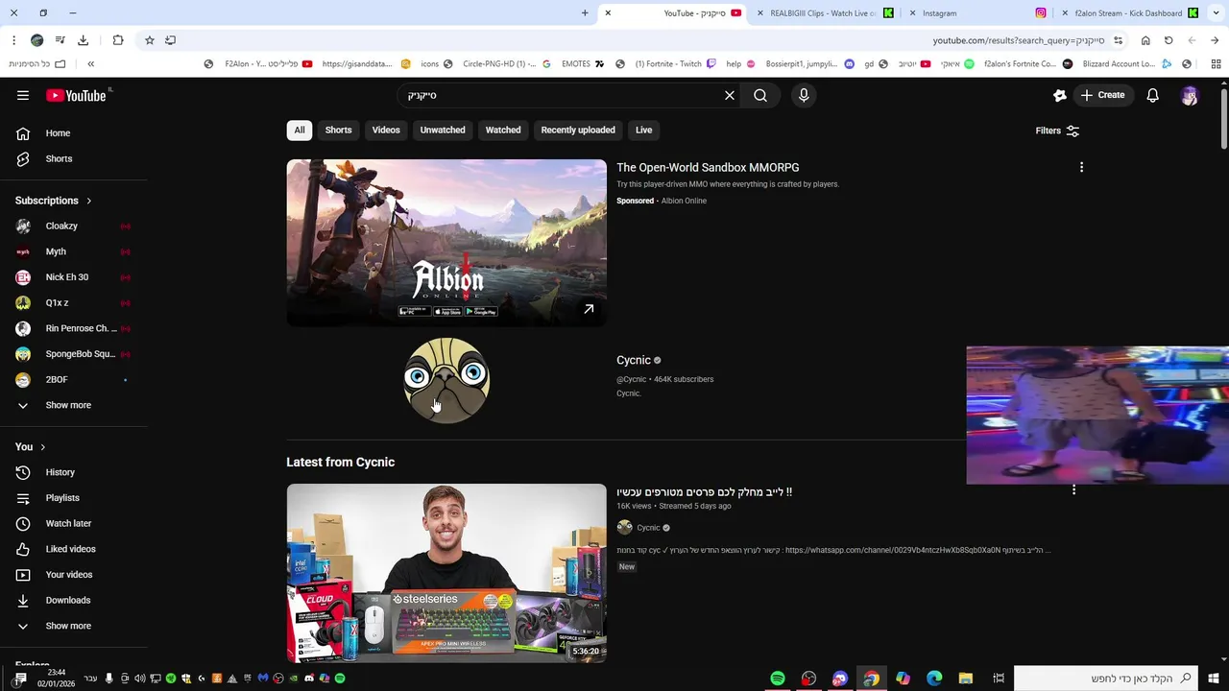
Task: Open the icon left of Create
Action: coord(1060,95)
